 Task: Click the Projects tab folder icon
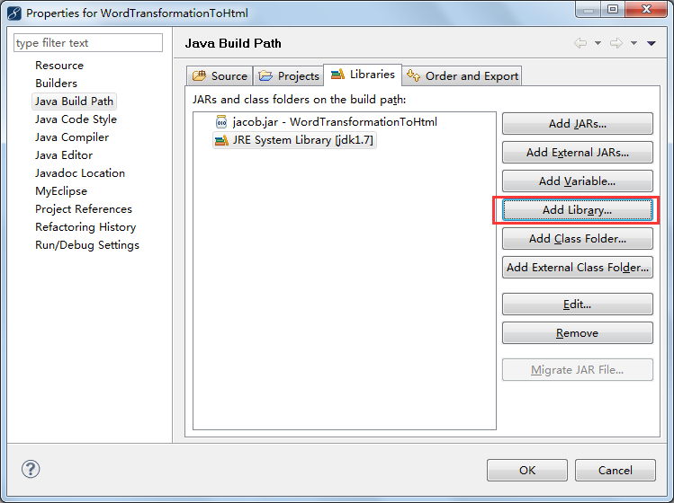click(266, 76)
